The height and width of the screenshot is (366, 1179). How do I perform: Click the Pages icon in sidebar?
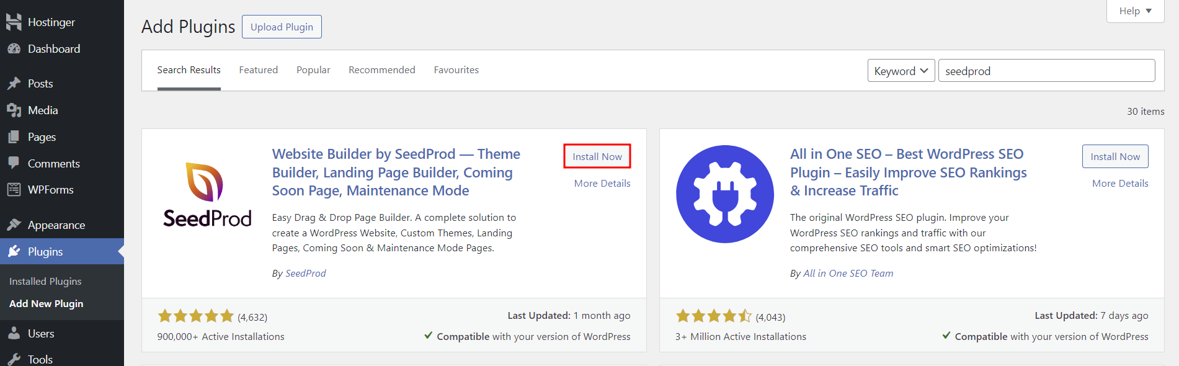[x=14, y=137]
